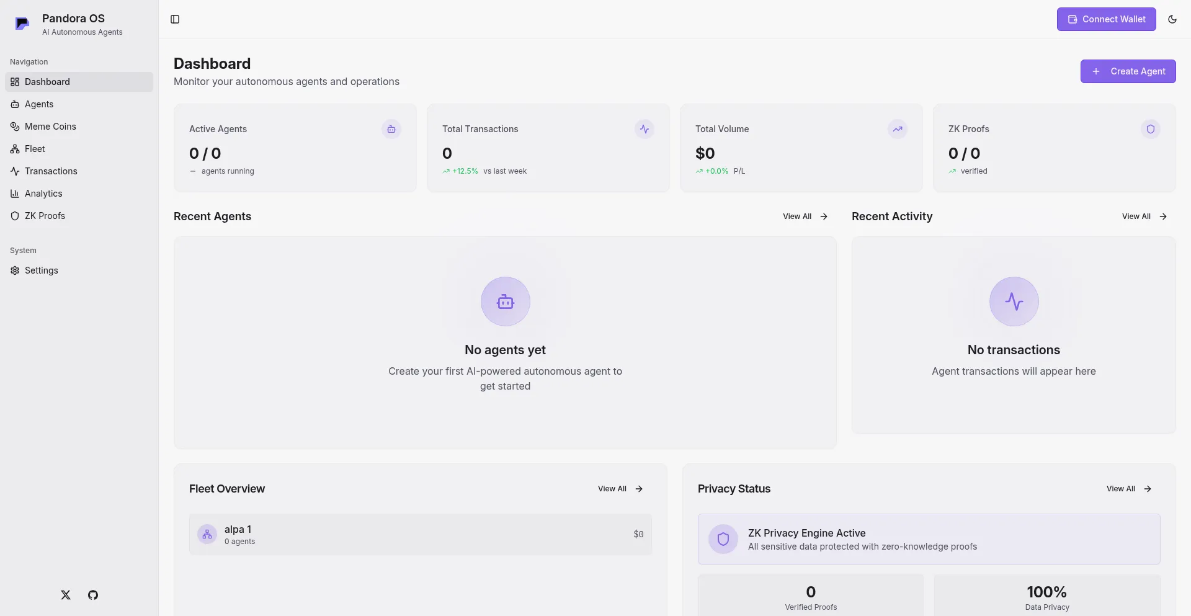
Task: View all Recent Activity
Action: tap(1144, 216)
